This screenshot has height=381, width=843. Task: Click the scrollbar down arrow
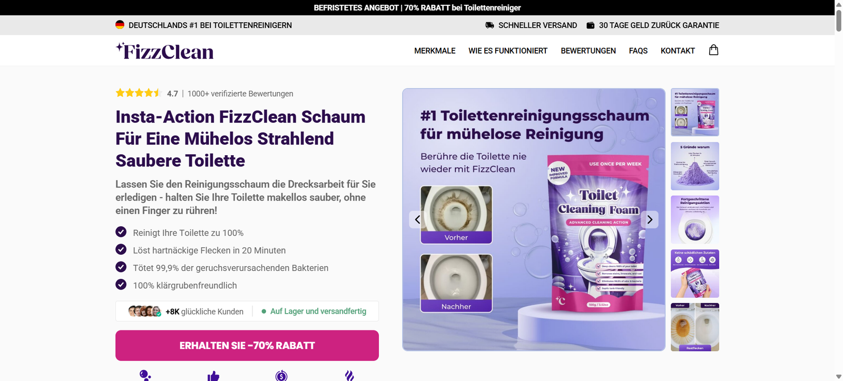pos(839,376)
